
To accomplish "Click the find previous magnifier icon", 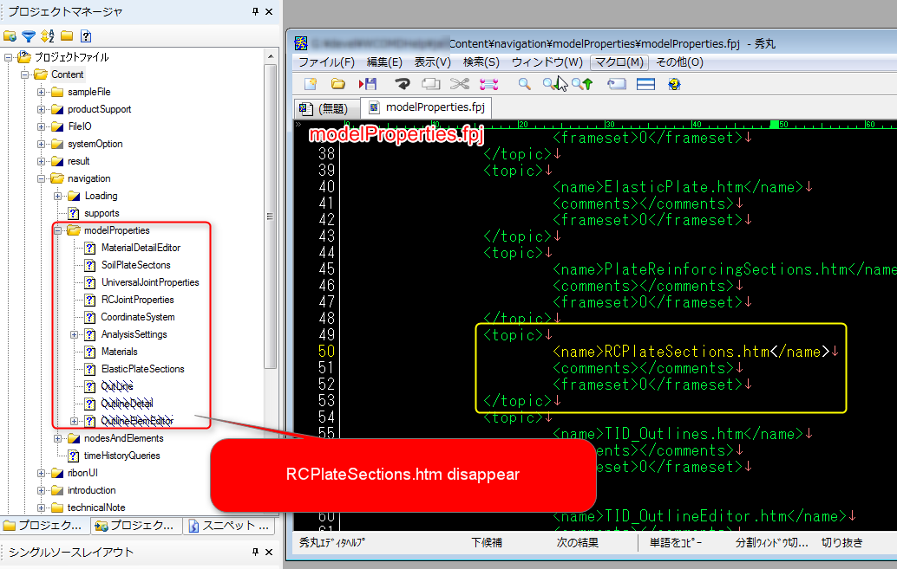I will coord(582,84).
